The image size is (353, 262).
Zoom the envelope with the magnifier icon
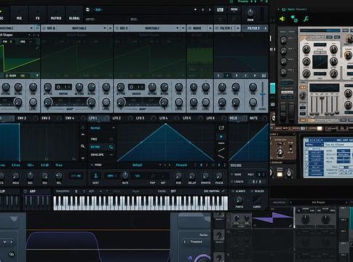click(83, 146)
